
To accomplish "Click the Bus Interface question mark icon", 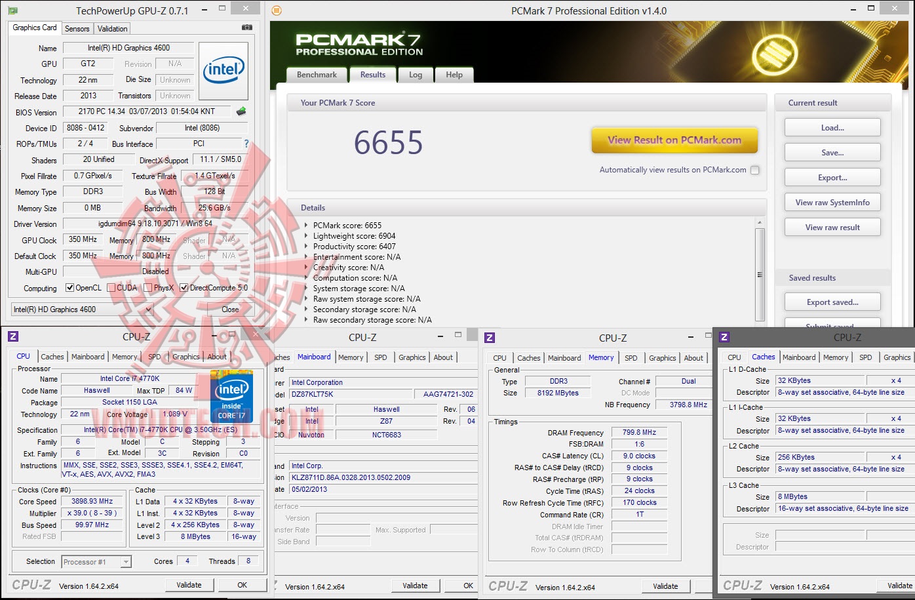I will pyautogui.click(x=246, y=144).
